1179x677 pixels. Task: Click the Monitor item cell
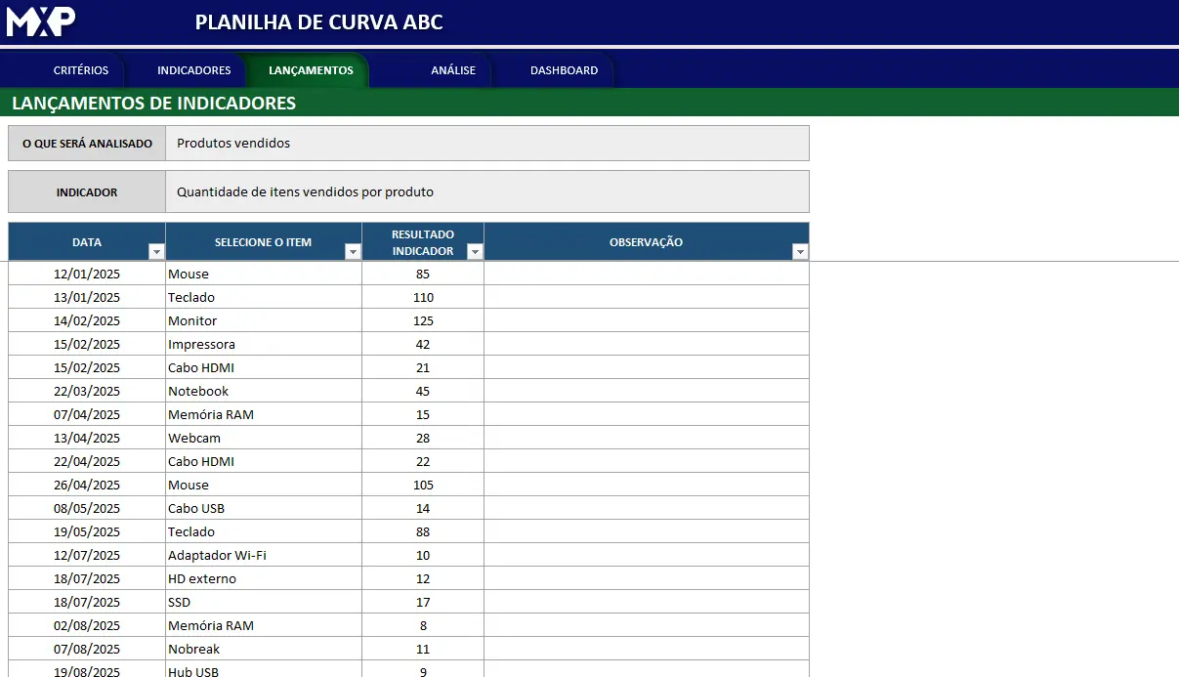point(263,320)
